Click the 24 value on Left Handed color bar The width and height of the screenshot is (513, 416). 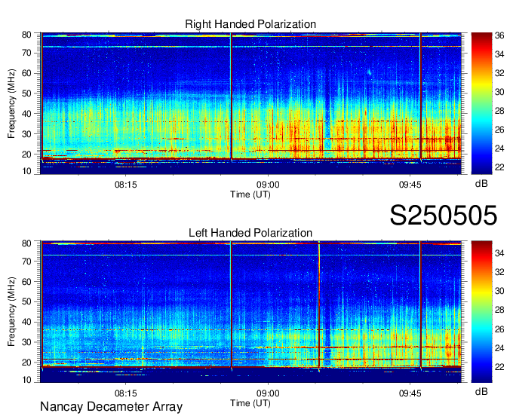pos(499,348)
